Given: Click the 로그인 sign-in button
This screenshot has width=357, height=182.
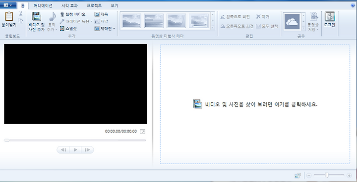Looking at the screenshot, I should [x=329, y=20].
